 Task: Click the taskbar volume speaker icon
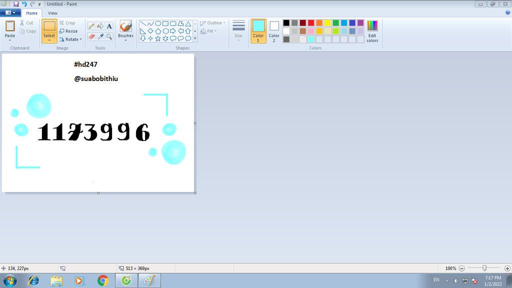pyautogui.click(x=456, y=281)
